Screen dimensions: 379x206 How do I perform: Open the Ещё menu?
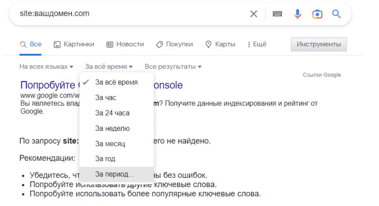258,44
